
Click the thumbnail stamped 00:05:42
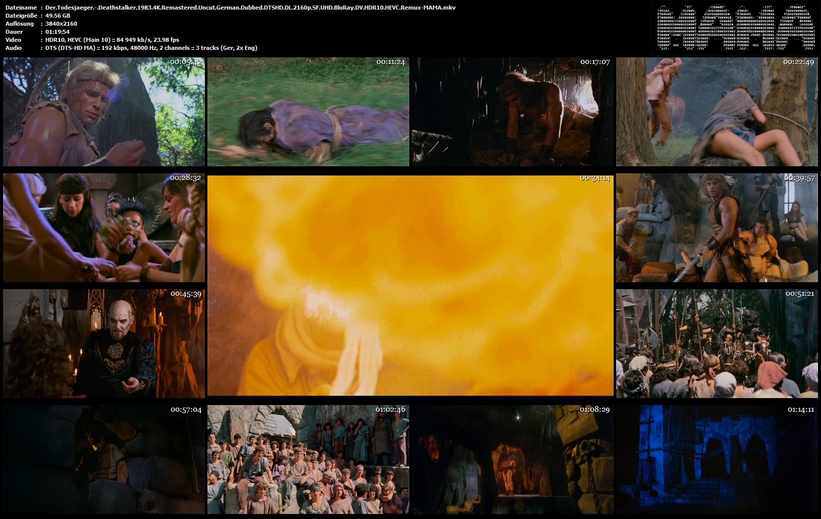[x=104, y=111]
